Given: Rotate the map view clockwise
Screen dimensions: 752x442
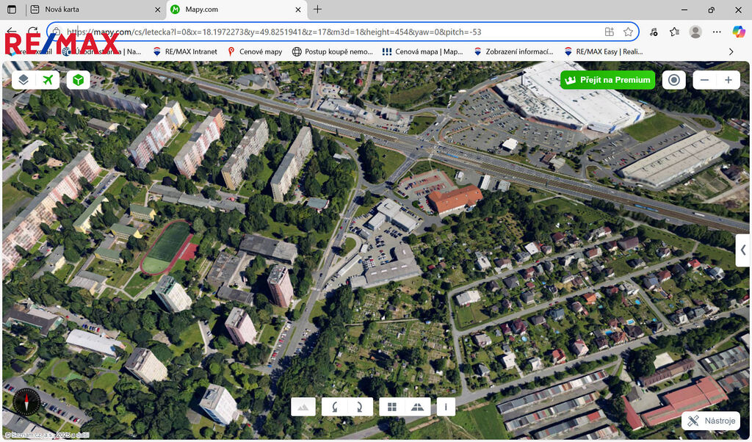Looking at the screenshot, I should click(x=359, y=407).
